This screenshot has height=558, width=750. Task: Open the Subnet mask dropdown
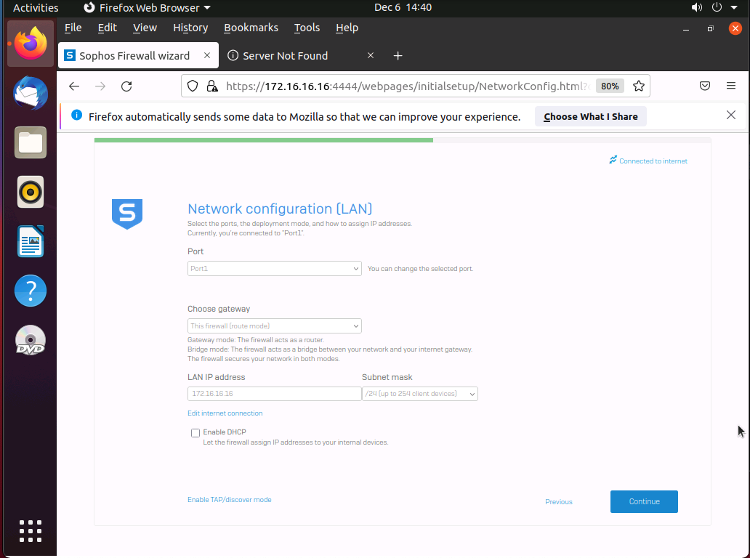tap(419, 394)
